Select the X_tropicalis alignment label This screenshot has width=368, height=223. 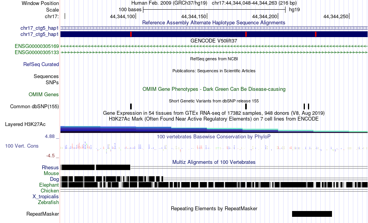coord(46,197)
